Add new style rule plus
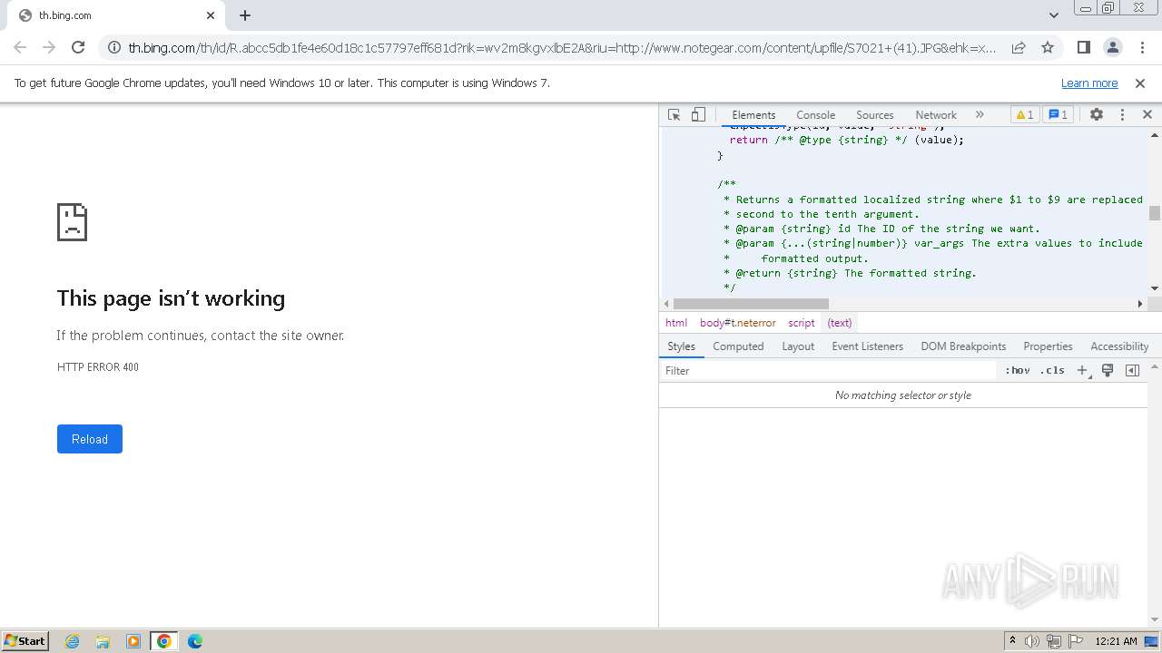The width and height of the screenshot is (1162, 653). coord(1082,370)
